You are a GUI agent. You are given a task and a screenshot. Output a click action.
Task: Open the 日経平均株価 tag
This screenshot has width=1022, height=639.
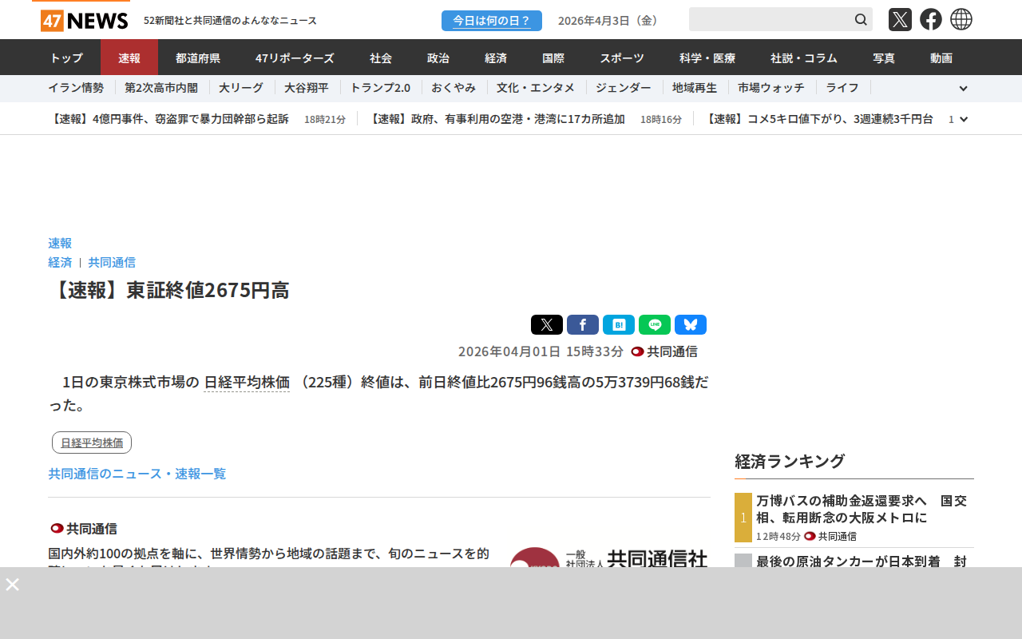click(x=92, y=443)
